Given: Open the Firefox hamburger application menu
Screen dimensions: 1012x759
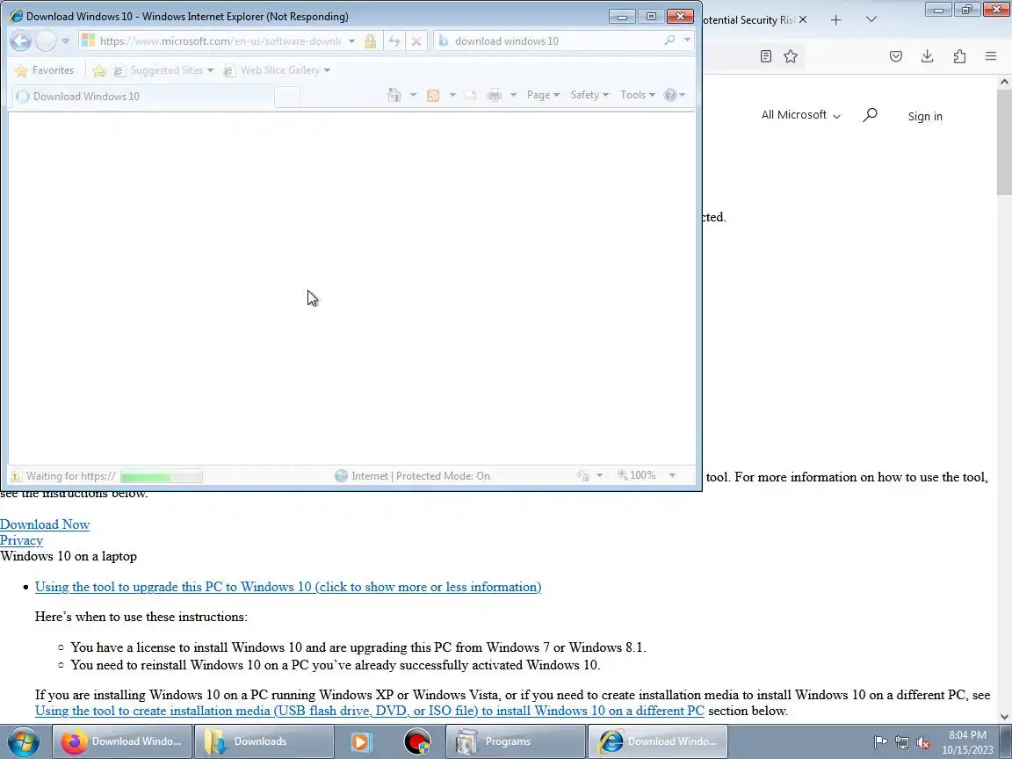Looking at the screenshot, I should (x=991, y=56).
